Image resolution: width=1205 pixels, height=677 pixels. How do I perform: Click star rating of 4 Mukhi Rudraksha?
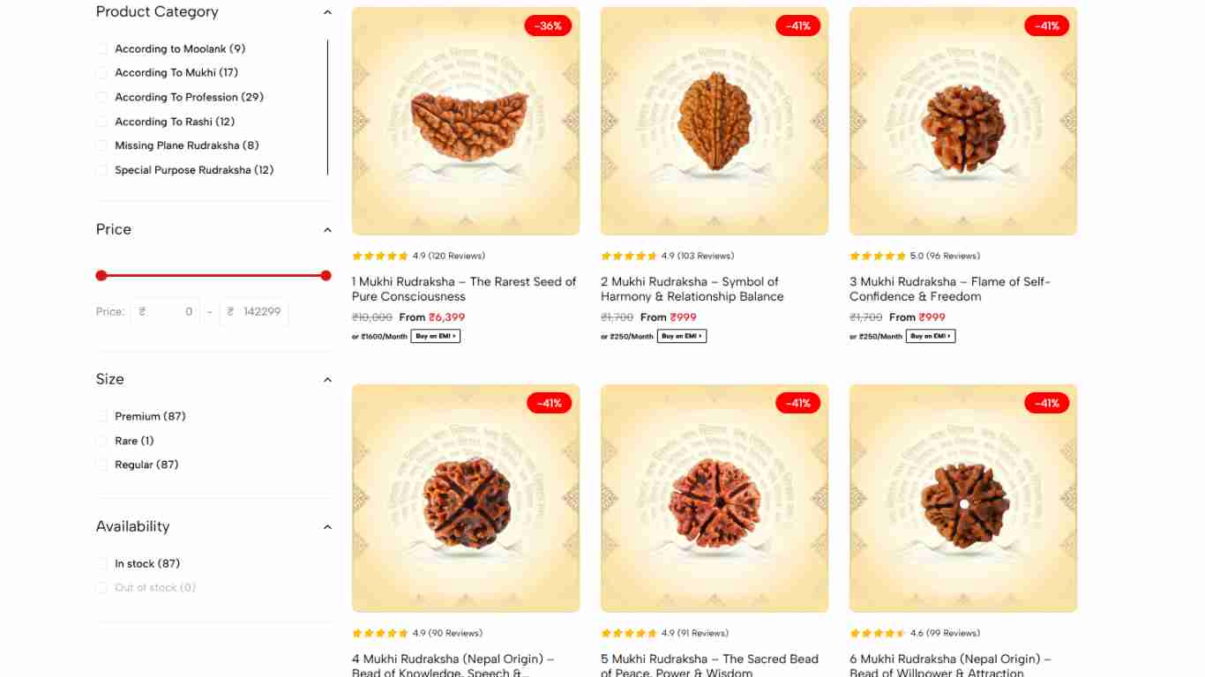tap(380, 633)
